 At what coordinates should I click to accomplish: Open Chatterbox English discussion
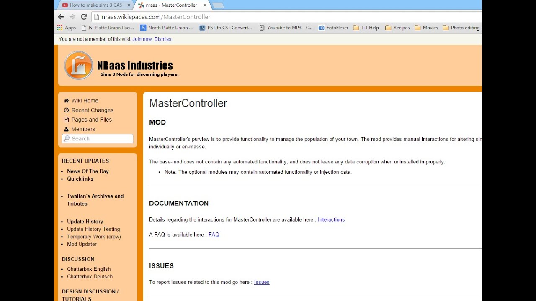89,269
